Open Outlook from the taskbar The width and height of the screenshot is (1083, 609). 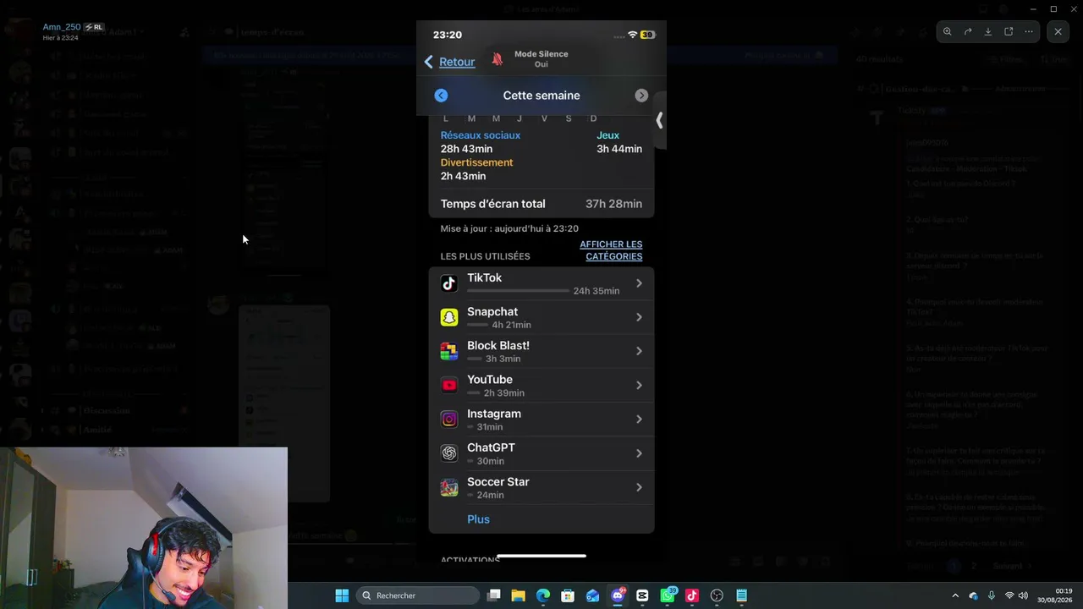(592, 595)
